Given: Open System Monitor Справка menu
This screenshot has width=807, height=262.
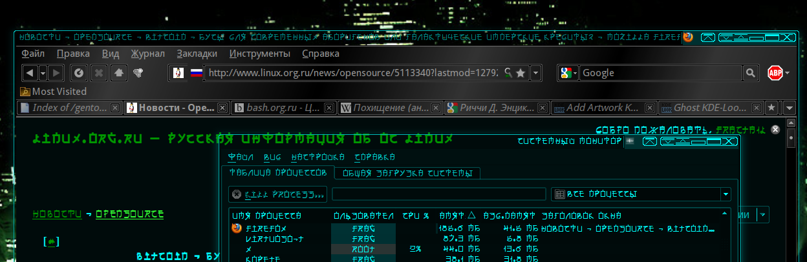Looking at the screenshot, I should pos(375,157).
